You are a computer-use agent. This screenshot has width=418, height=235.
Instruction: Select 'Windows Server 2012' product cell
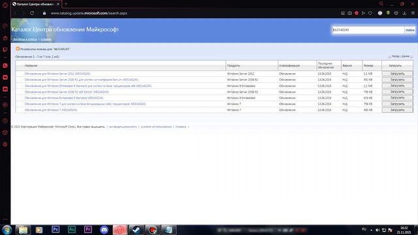[x=240, y=74]
